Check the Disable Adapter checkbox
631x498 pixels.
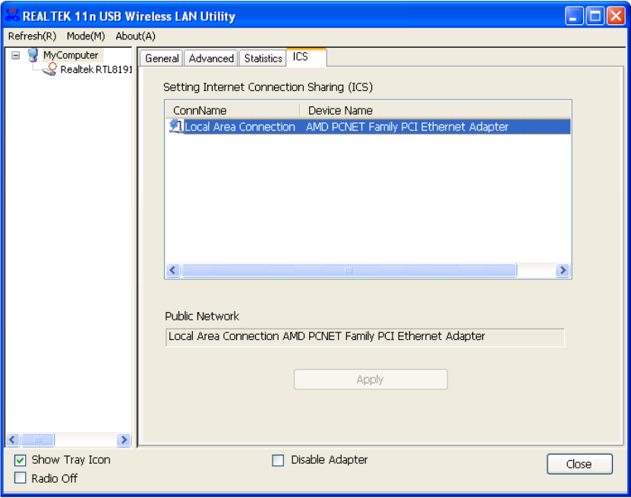pos(278,460)
